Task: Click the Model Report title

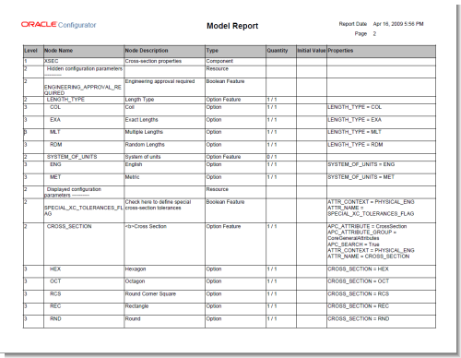Action: [x=232, y=26]
